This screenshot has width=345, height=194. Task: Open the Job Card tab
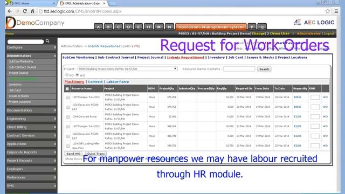tap(236, 58)
